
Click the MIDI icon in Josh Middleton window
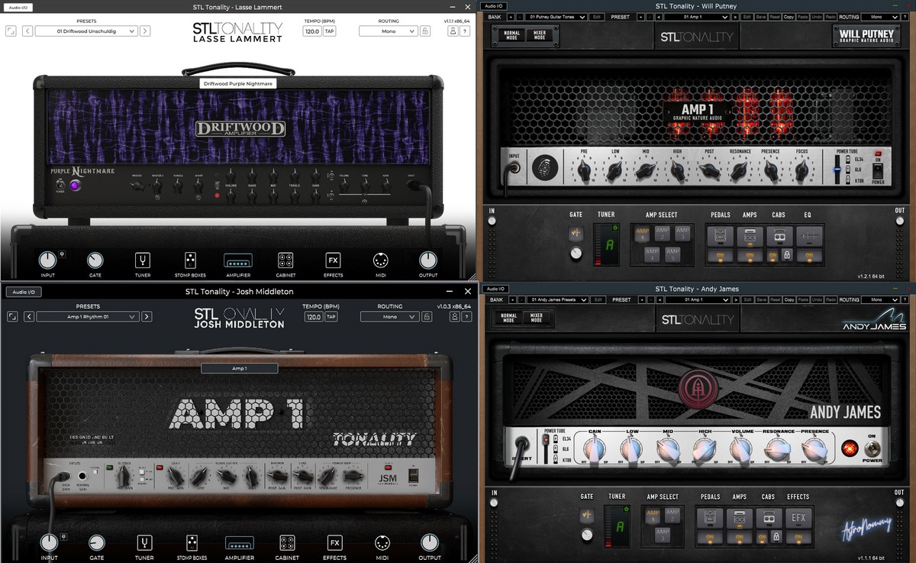pyautogui.click(x=382, y=543)
